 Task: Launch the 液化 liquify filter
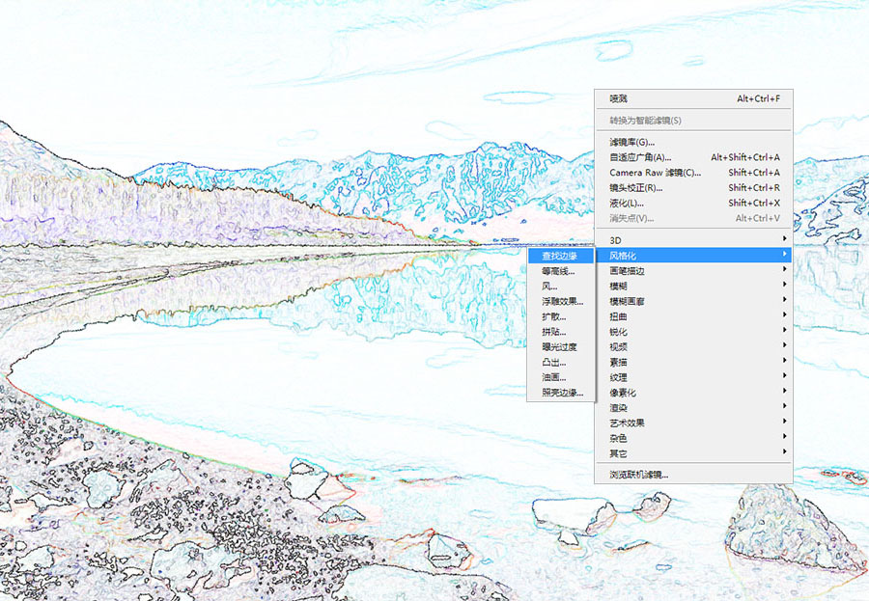pos(694,204)
